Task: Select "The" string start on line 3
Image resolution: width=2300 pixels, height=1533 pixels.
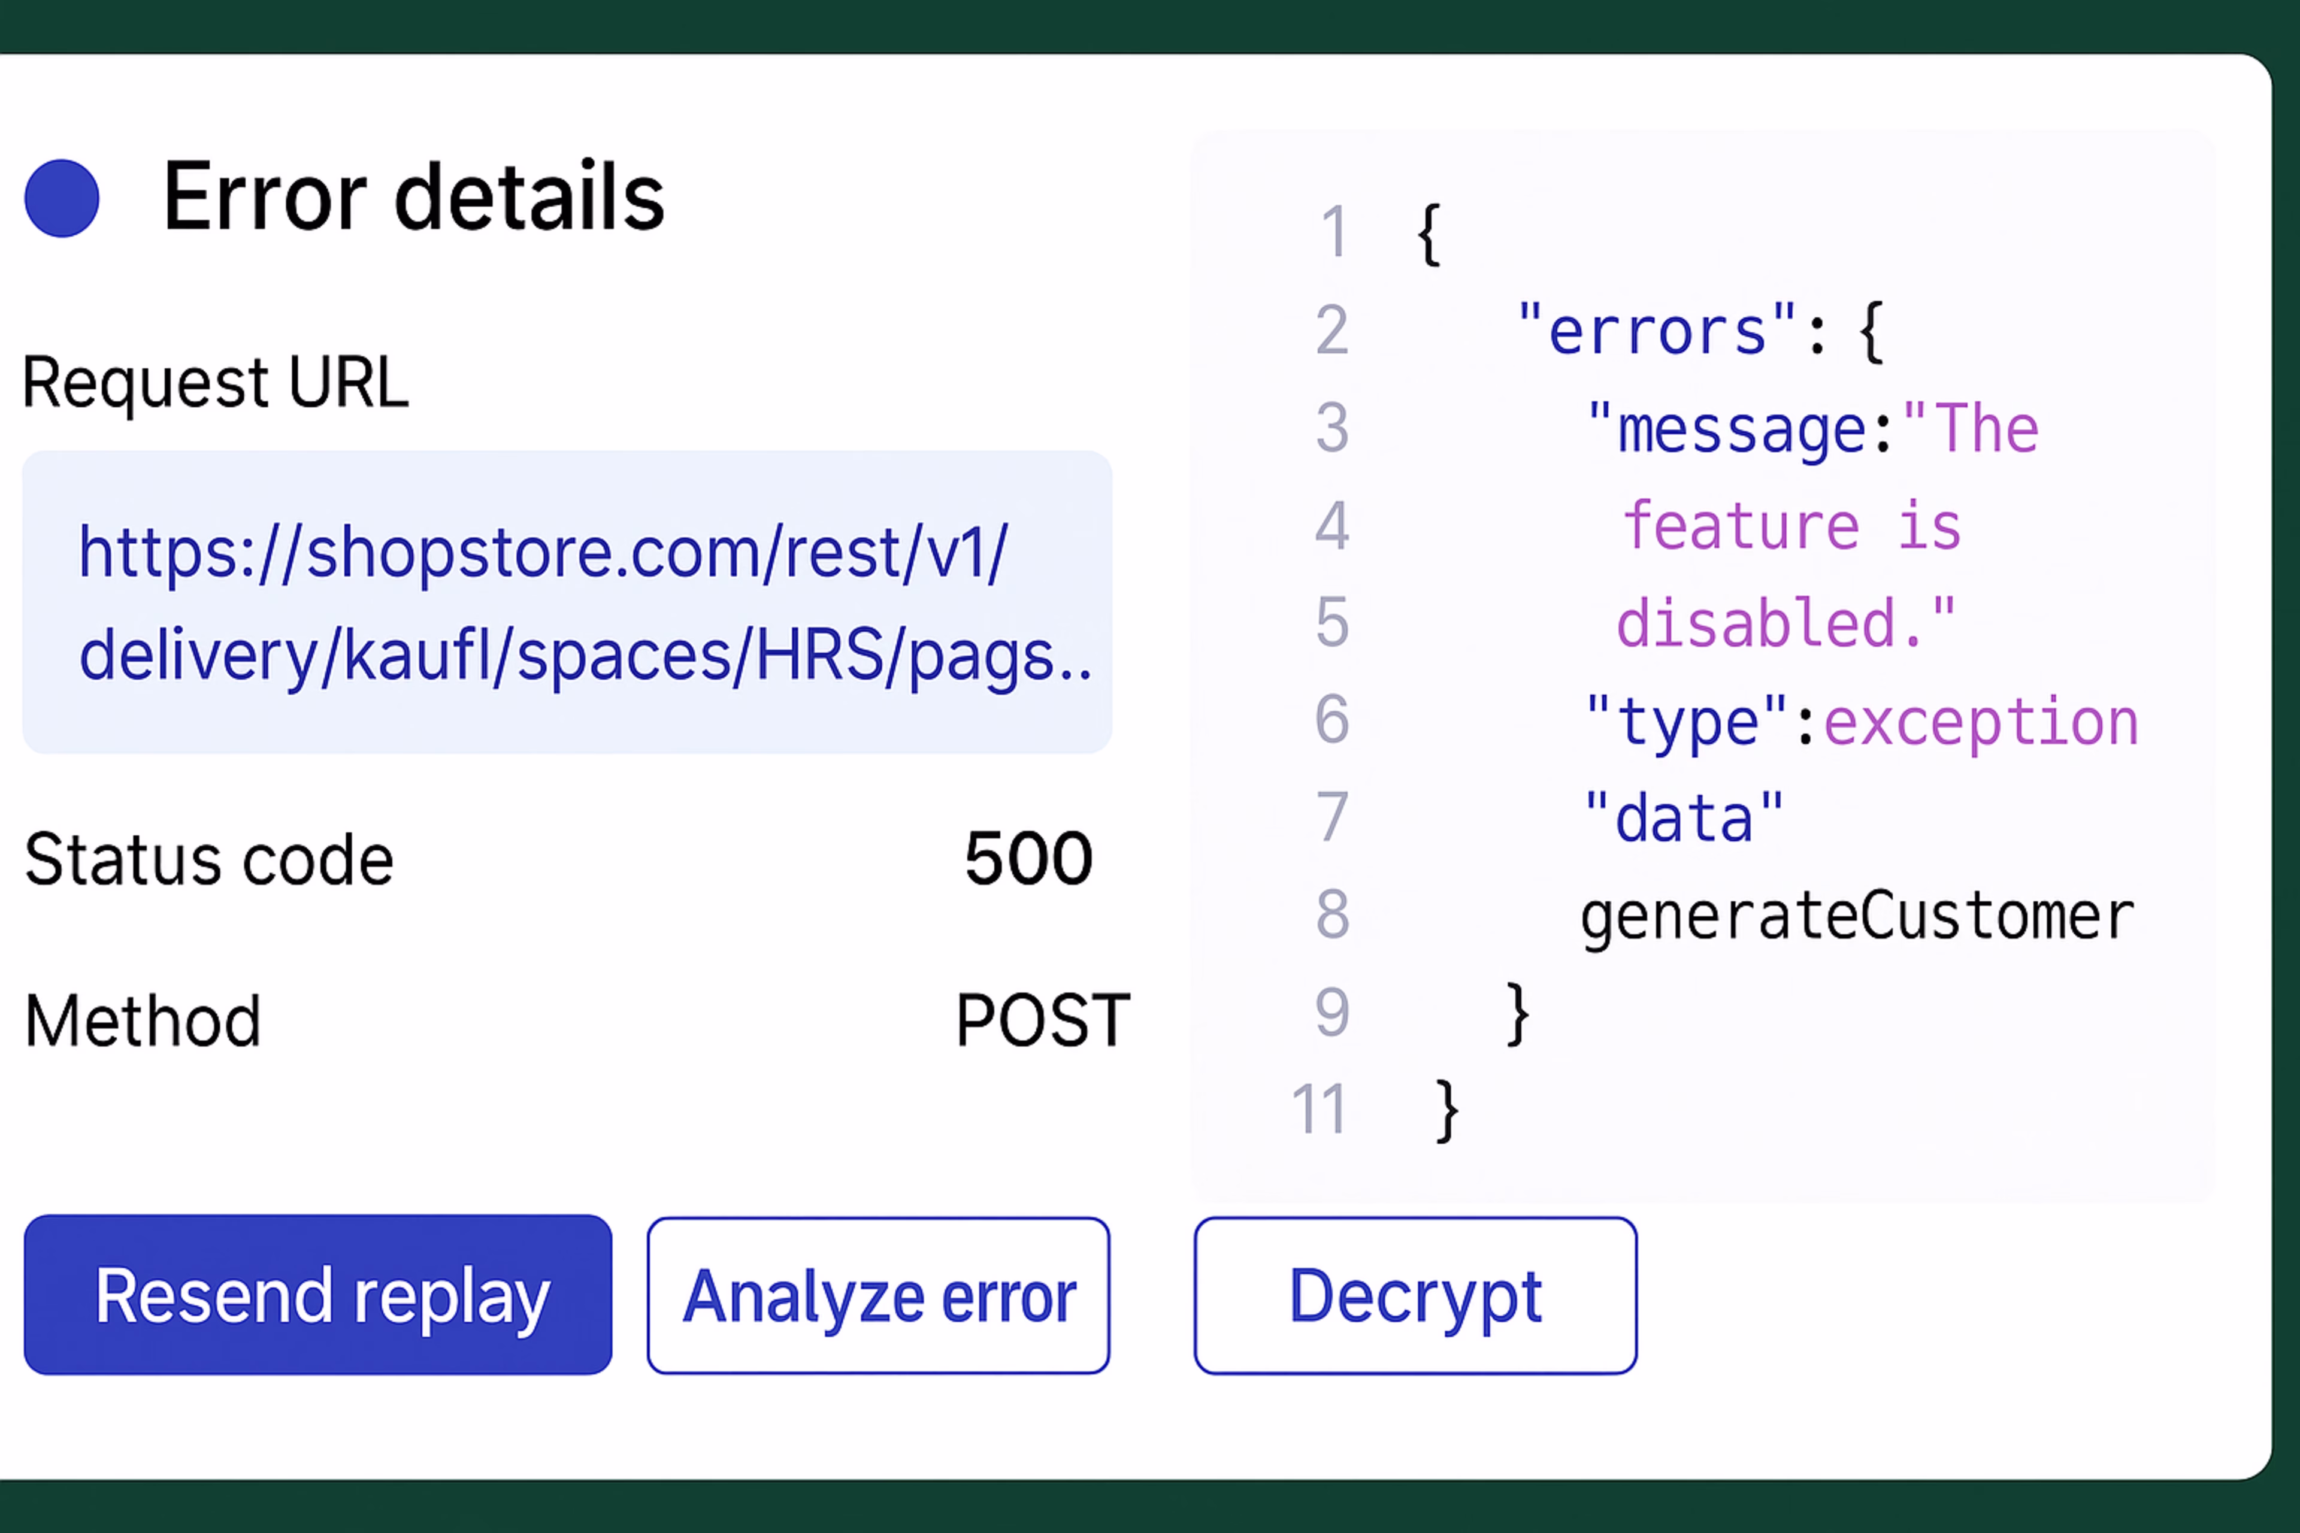Action: point(1971,428)
